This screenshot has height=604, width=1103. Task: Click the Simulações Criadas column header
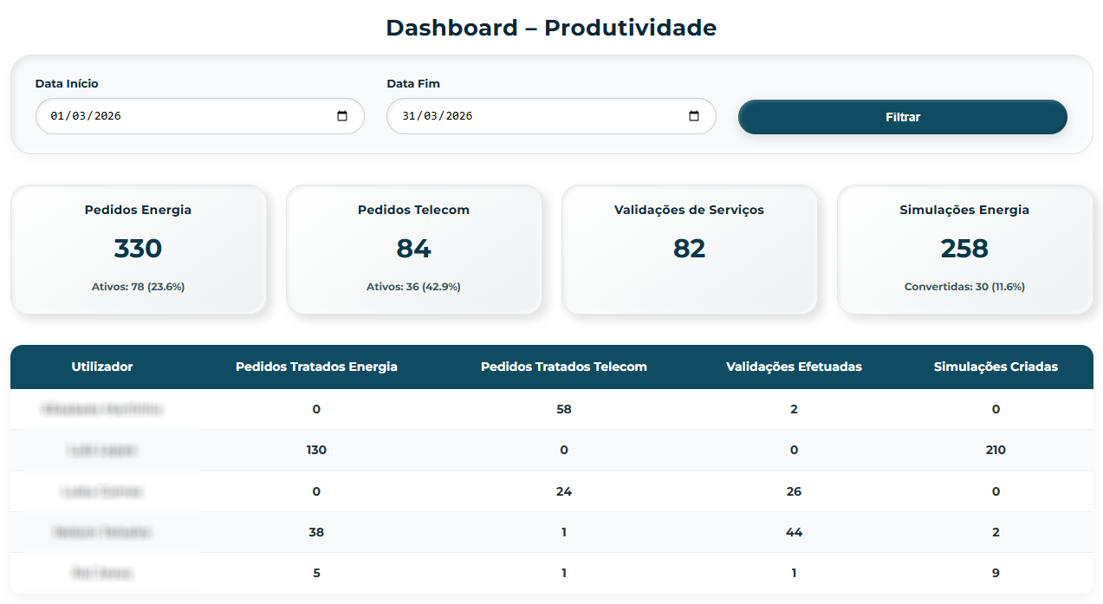tap(996, 367)
